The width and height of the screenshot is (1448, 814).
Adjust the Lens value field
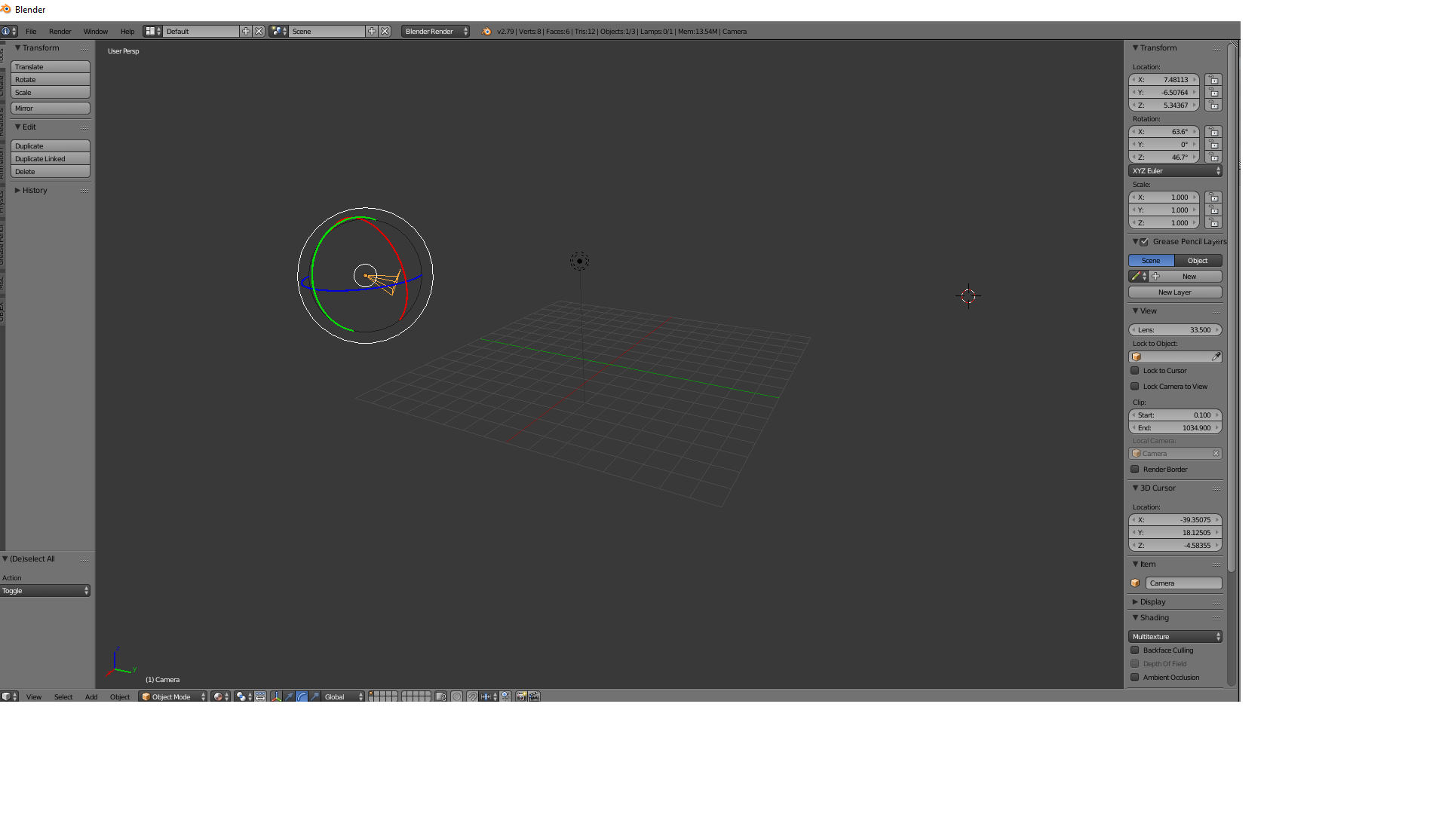pos(1175,330)
